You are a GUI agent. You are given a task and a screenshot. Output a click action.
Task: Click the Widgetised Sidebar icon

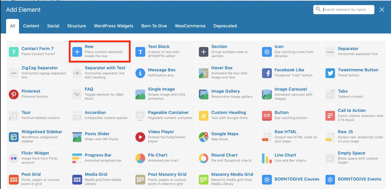point(14,137)
